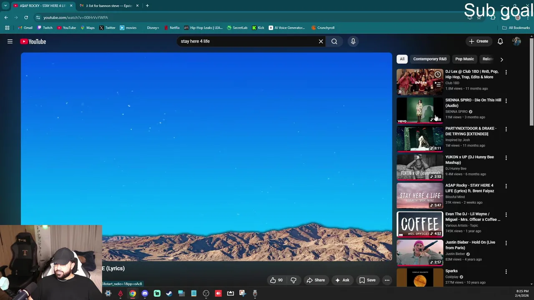Click the Create button
This screenshot has width=534, height=300.
pos(478,41)
